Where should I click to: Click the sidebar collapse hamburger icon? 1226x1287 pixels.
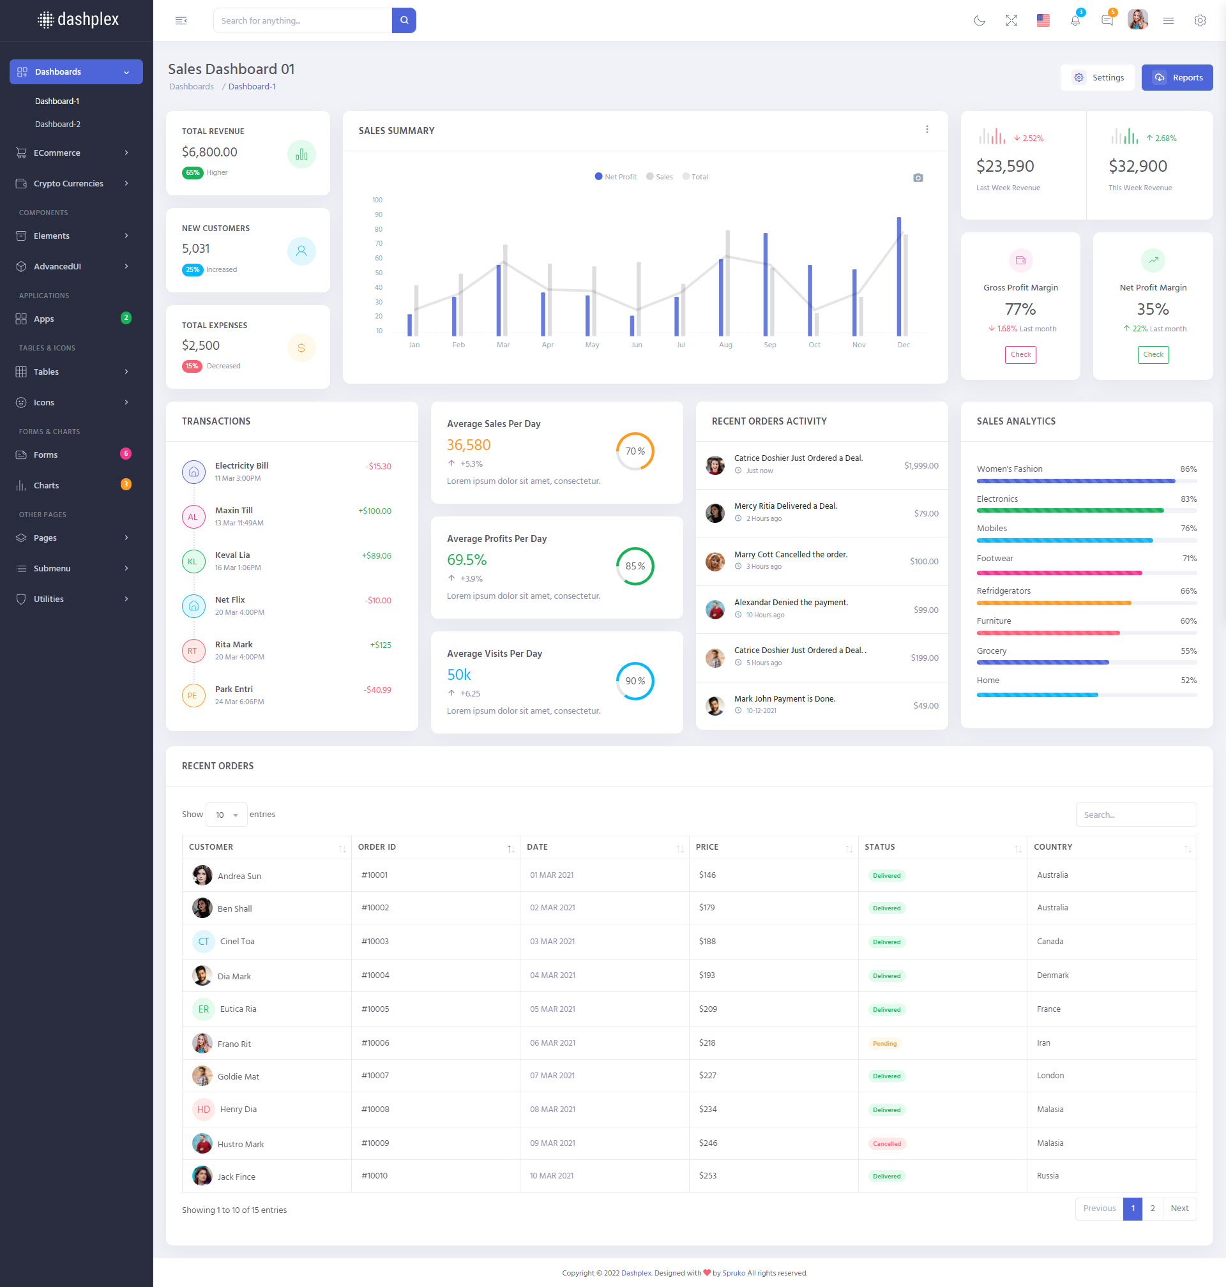tap(181, 20)
